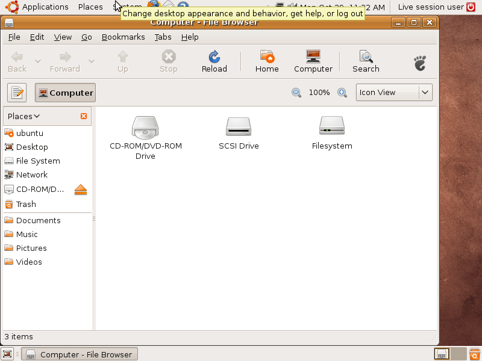Viewport: 482px width, 361px height.
Task: Click the side pane resize handle
Action: click(94, 218)
